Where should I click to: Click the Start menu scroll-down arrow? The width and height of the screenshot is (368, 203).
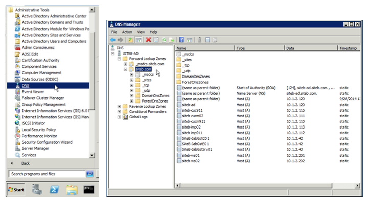pos(92,155)
